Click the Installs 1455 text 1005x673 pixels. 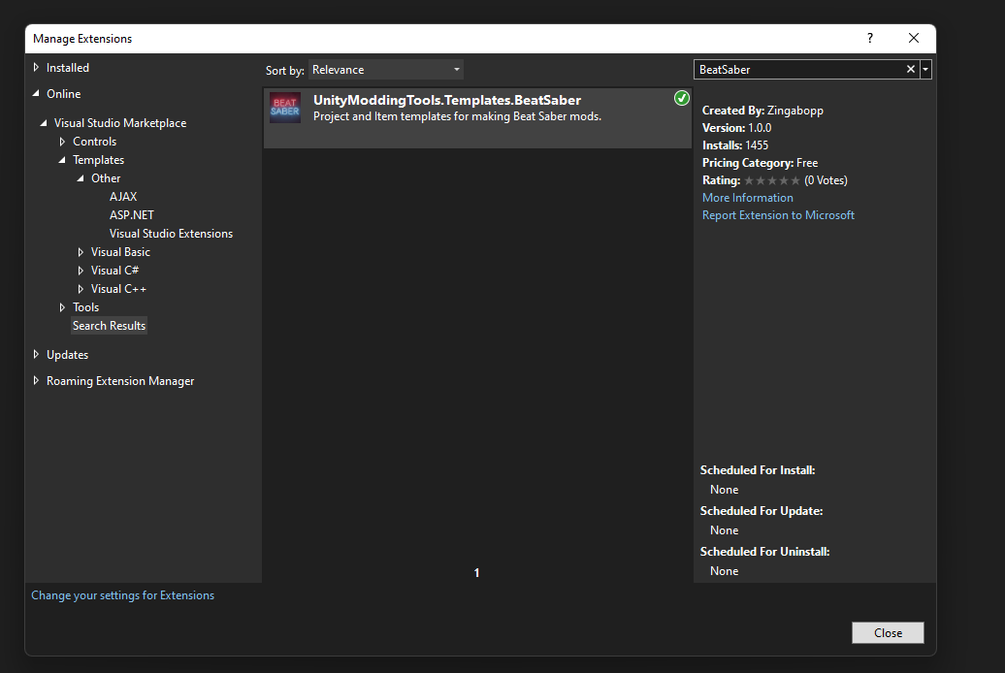point(735,145)
